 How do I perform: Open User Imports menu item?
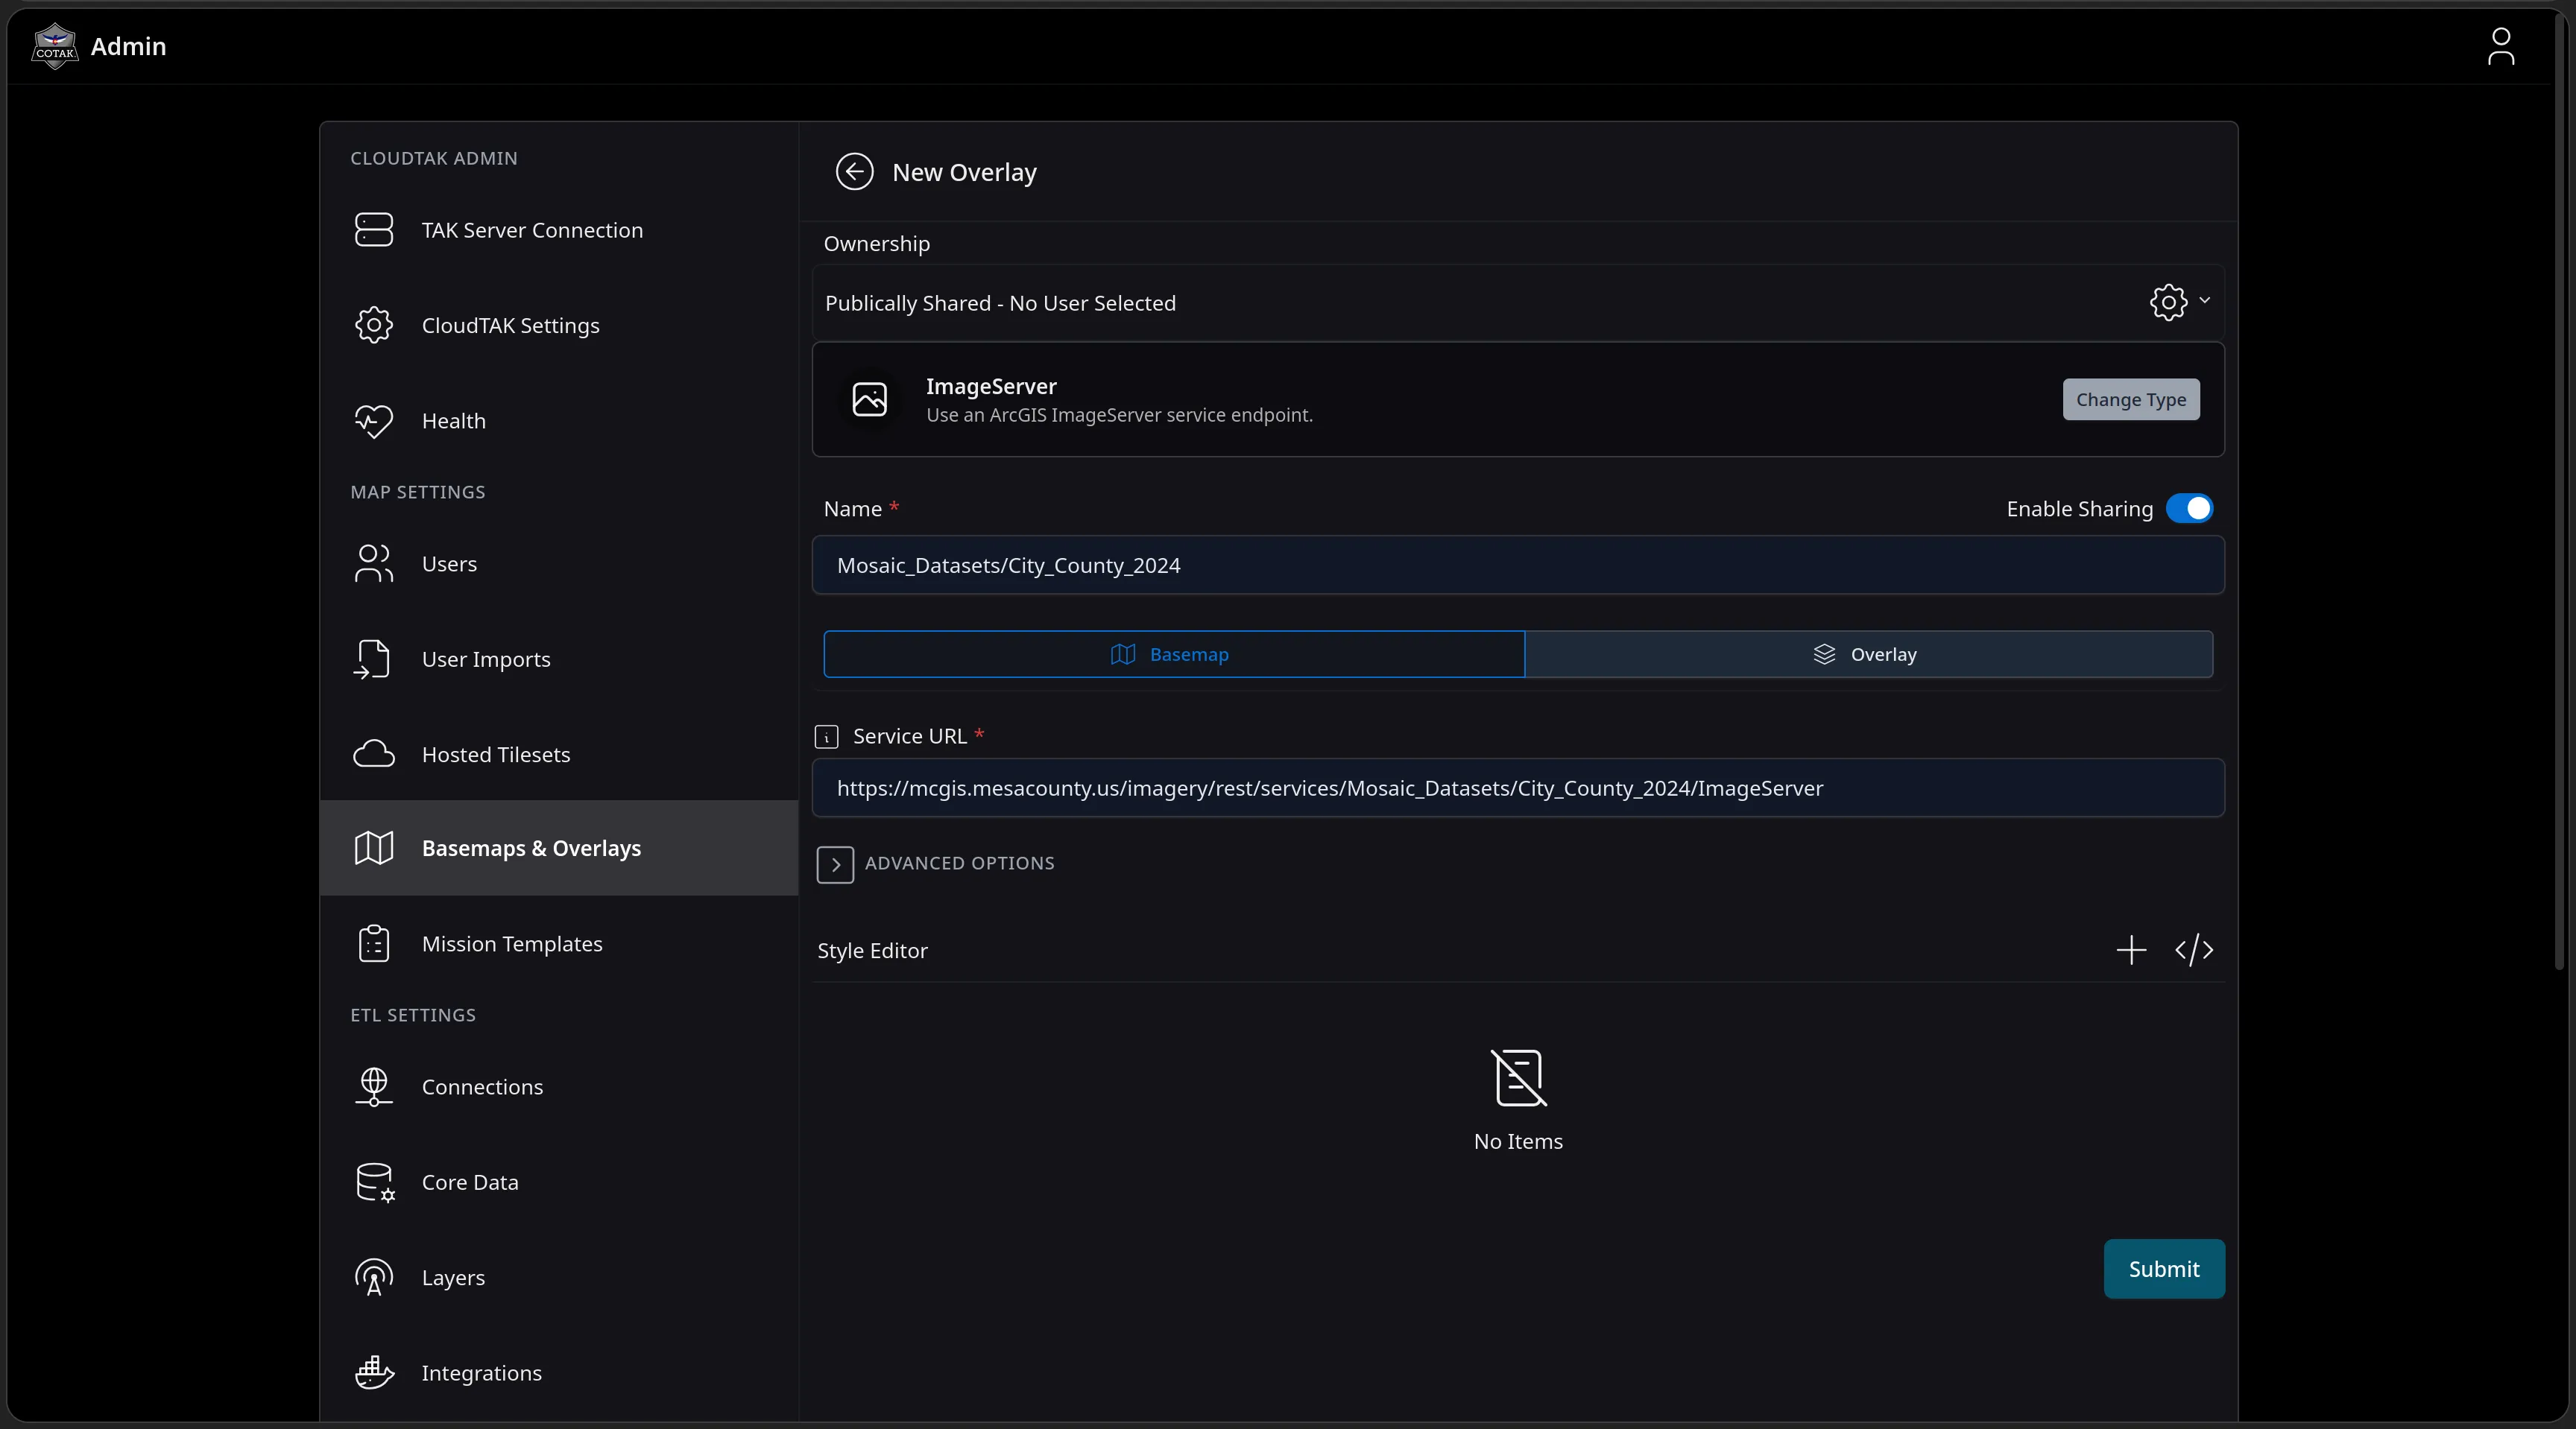click(x=559, y=659)
